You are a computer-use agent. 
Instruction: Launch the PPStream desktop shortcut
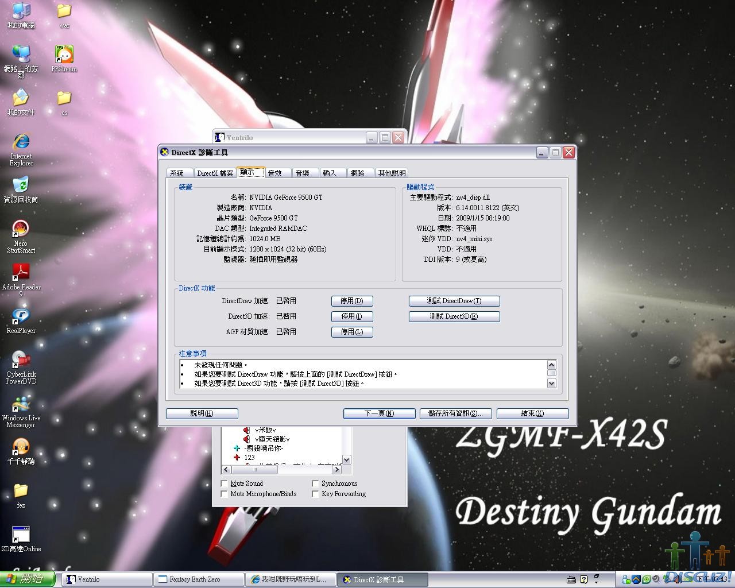[x=64, y=59]
